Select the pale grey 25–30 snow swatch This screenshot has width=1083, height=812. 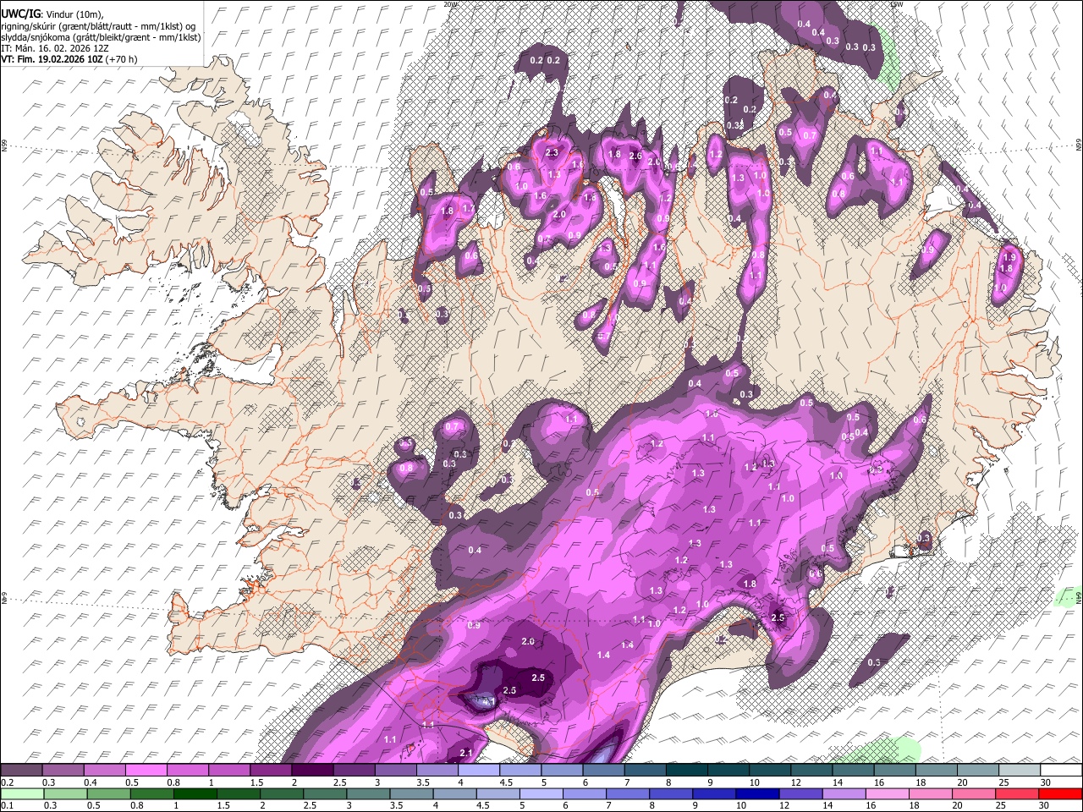[1019, 771]
